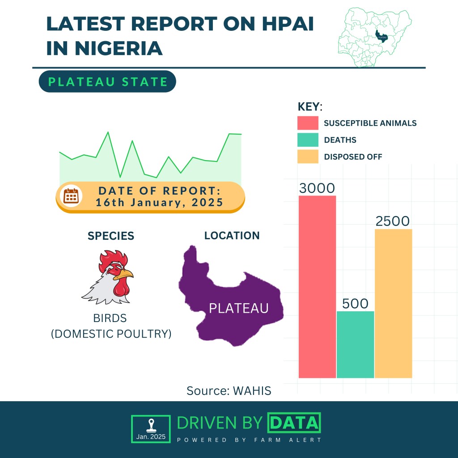Click the Plateau State pill label
458x458 pixels.
click(x=107, y=82)
